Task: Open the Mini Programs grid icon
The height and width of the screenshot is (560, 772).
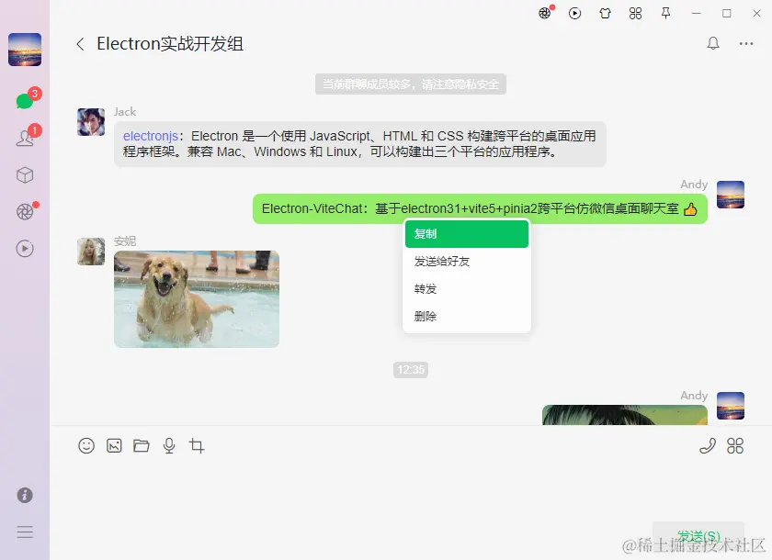Action: point(635,13)
